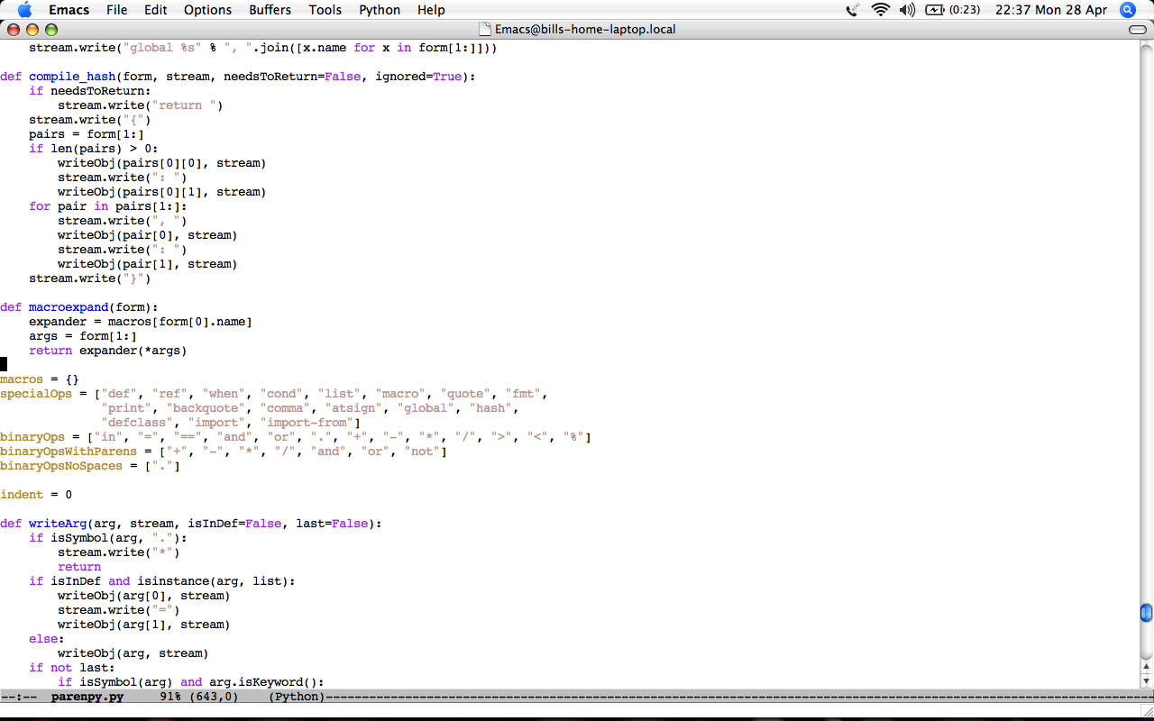1154x721 pixels.
Task: Open the Apple menu
Action: point(24,10)
